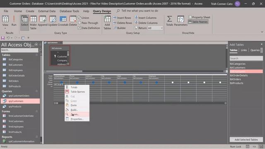Uncheck Show box for the Phone column
This screenshot has width=265, height=149.
(x=77, y=82)
